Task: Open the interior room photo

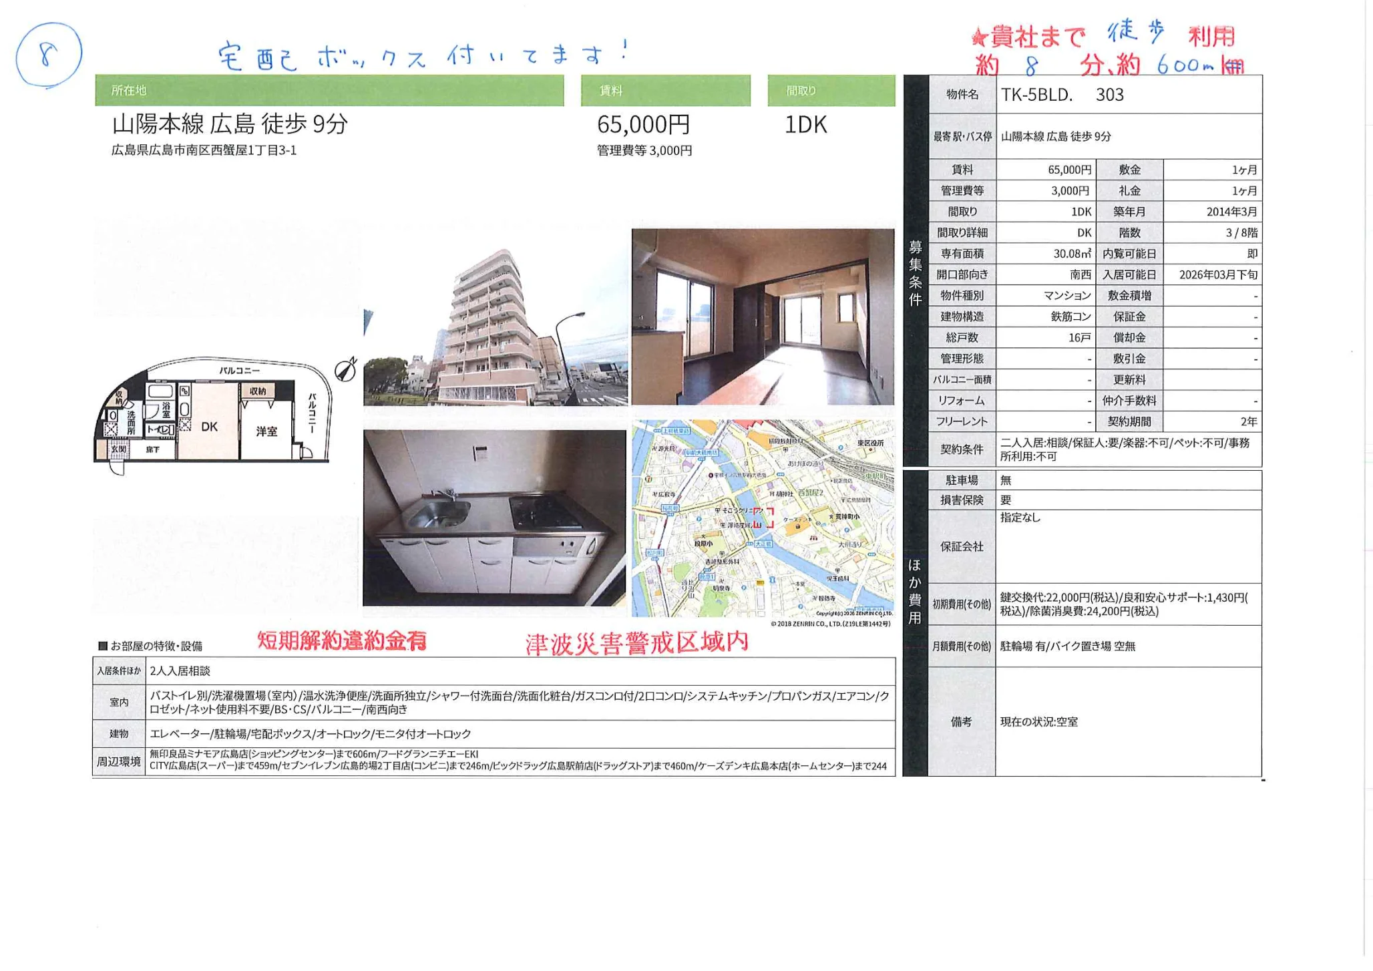Action: tap(763, 317)
